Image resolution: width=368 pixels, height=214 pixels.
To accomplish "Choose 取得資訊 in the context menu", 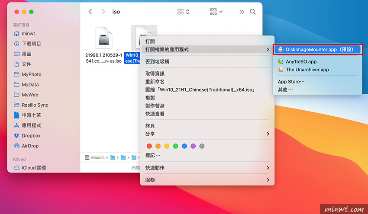I will [x=207, y=73].
